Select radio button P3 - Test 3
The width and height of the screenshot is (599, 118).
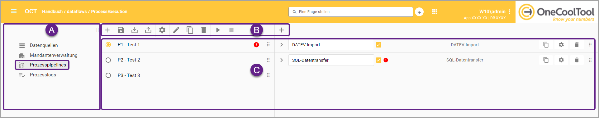108,75
